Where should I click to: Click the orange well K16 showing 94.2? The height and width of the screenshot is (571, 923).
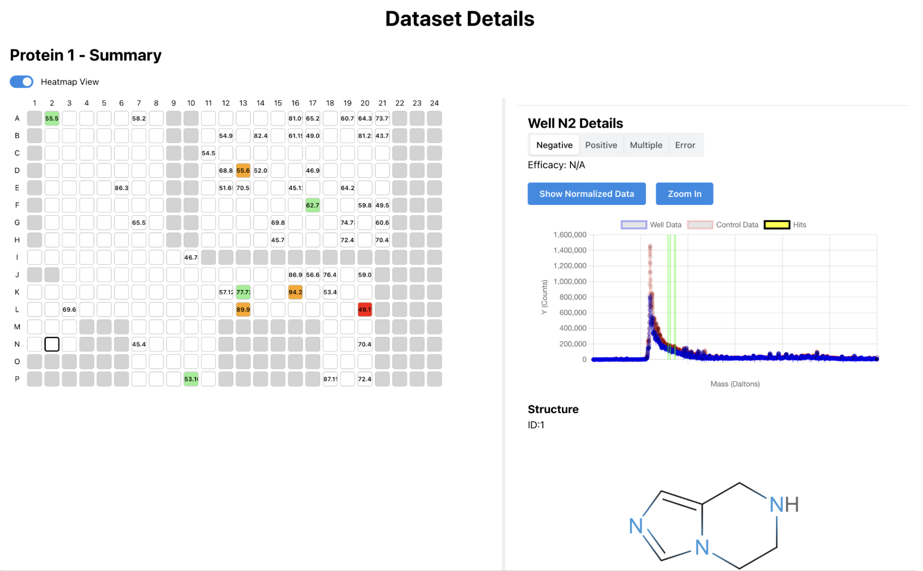pyautogui.click(x=295, y=292)
